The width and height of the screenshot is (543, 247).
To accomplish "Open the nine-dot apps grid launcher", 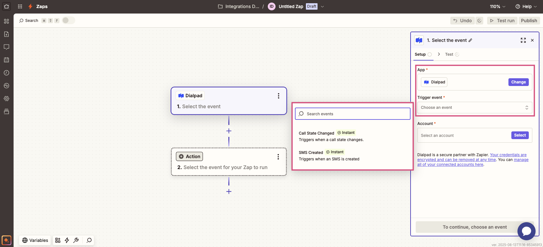I will (20, 6).
